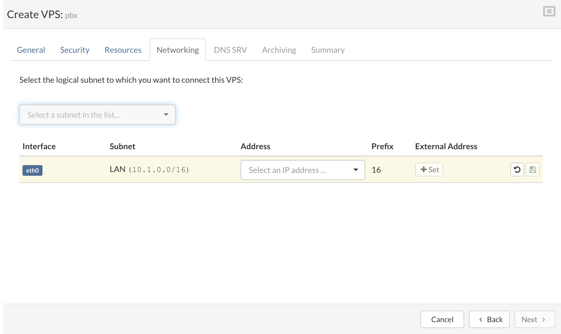
Task: Click the save icon on the eth0 row
Action: (533, 169)
